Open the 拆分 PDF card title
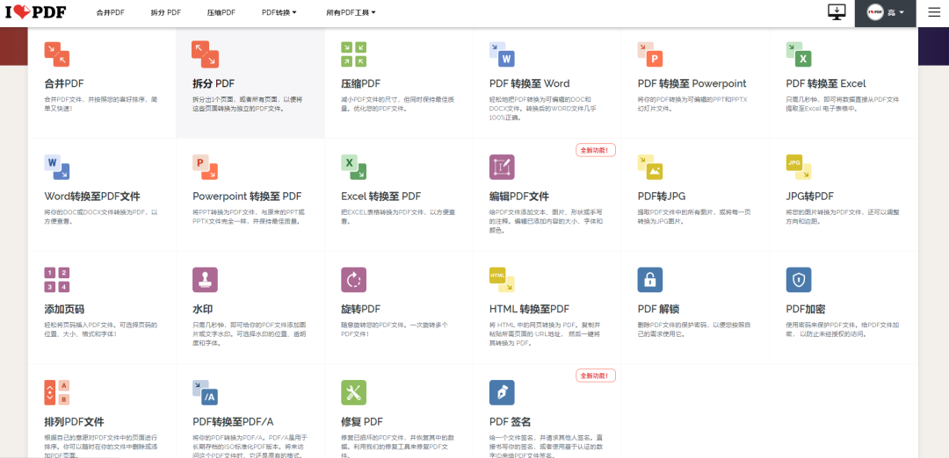Viewport: 949px width, 458px height. (x=214, y=83)
